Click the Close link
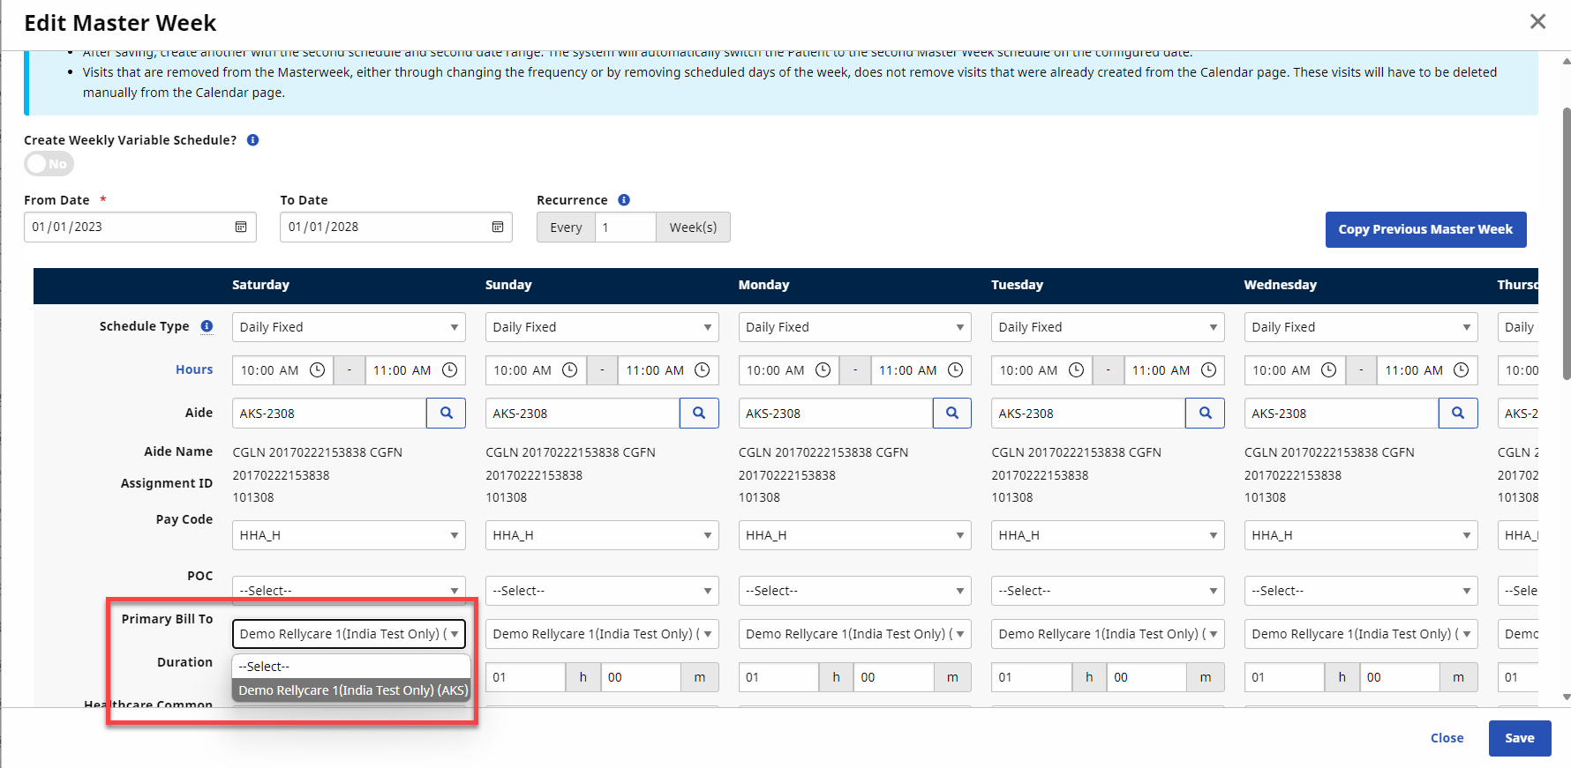The height and width of the screenshot is (768, 1571). click(x=1447, y=738)
